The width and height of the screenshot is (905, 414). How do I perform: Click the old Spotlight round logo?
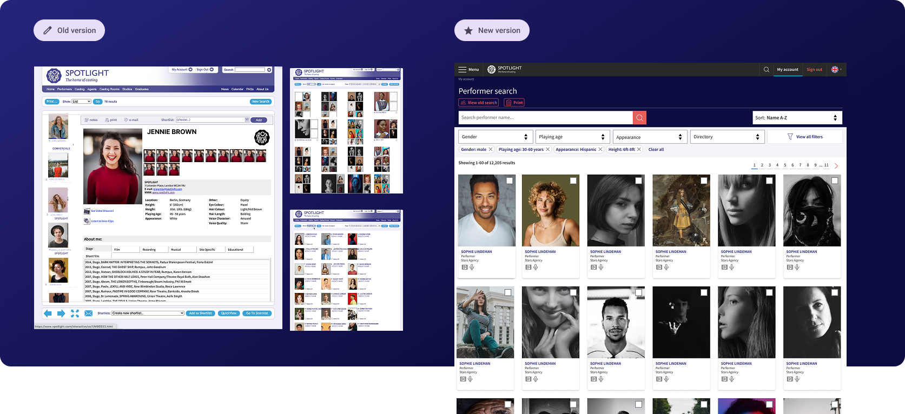point(54,76)
